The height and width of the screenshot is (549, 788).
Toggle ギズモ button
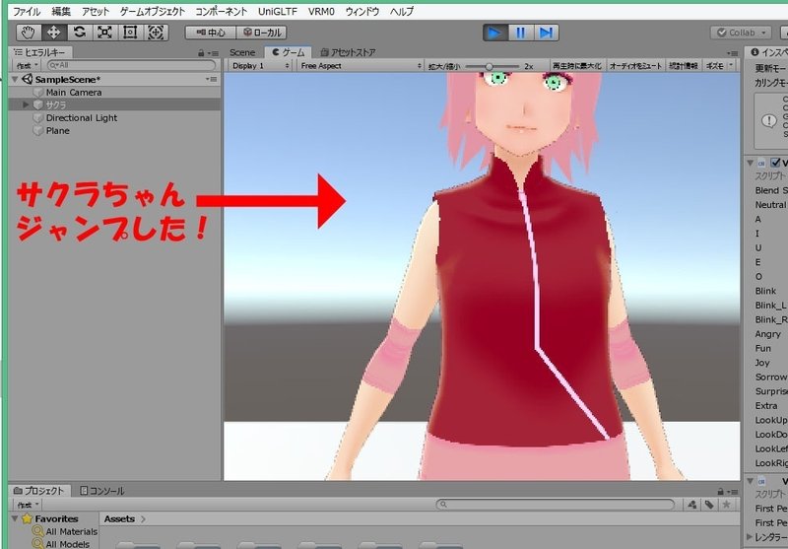pyautogui.click(x=714, y=66)
